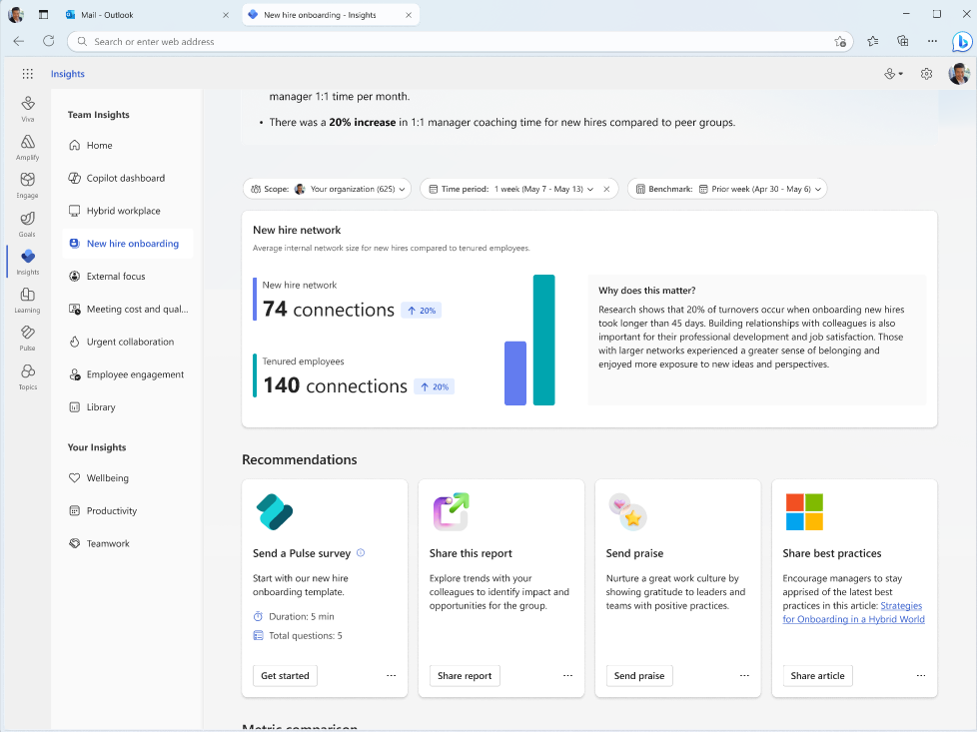Screen dimensions: 977x732
Task: Open browser collections icon
Action: 902,41
